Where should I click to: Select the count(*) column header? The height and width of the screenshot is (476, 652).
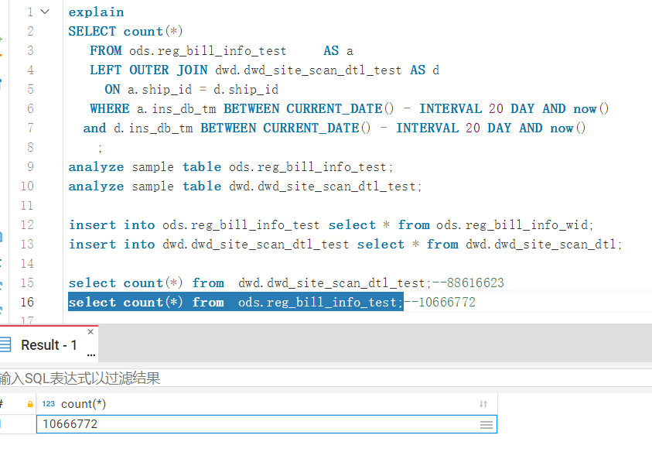(84, 404)
